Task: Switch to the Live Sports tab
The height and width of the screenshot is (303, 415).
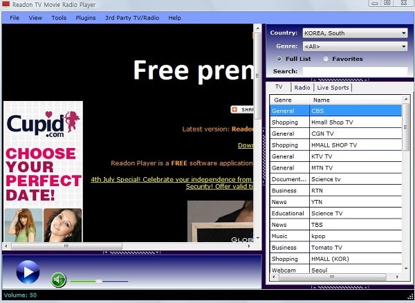Action: tap(333, 88)
